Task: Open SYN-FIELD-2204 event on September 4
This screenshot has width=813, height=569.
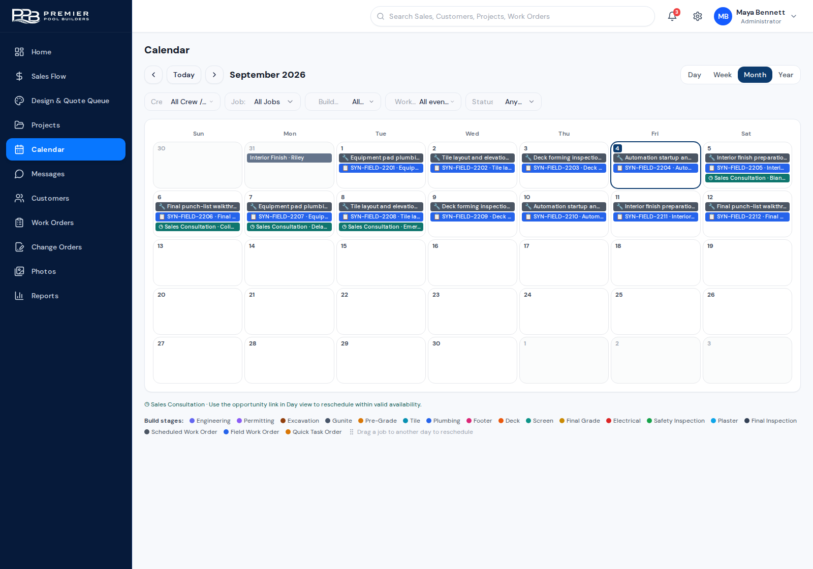Action: (x=655, y=168)
